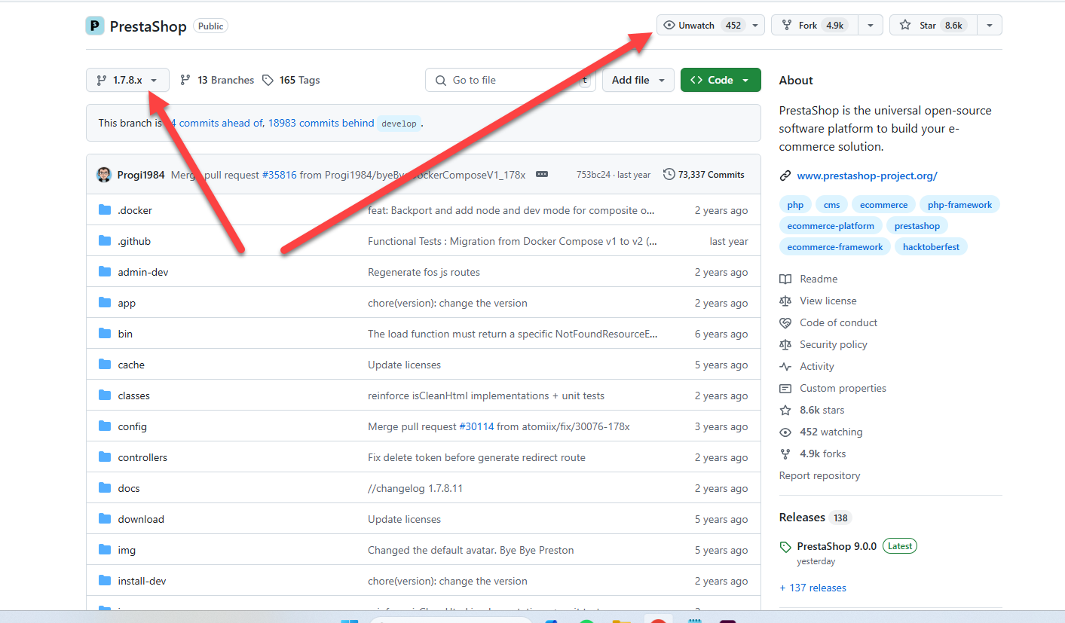Star the PrestaShop repository
1065x623 pixels.
(x=933, y=26)
